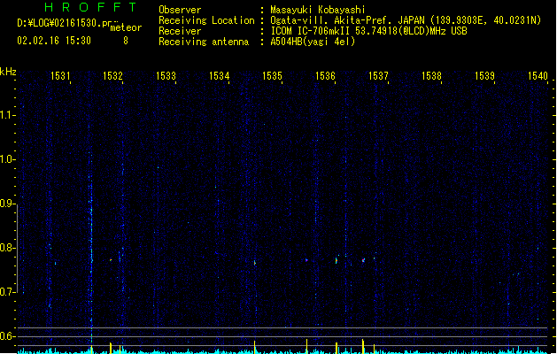Click the 1539 time axis label
This screenshot has height=354, width=557.
pos(484,75)
